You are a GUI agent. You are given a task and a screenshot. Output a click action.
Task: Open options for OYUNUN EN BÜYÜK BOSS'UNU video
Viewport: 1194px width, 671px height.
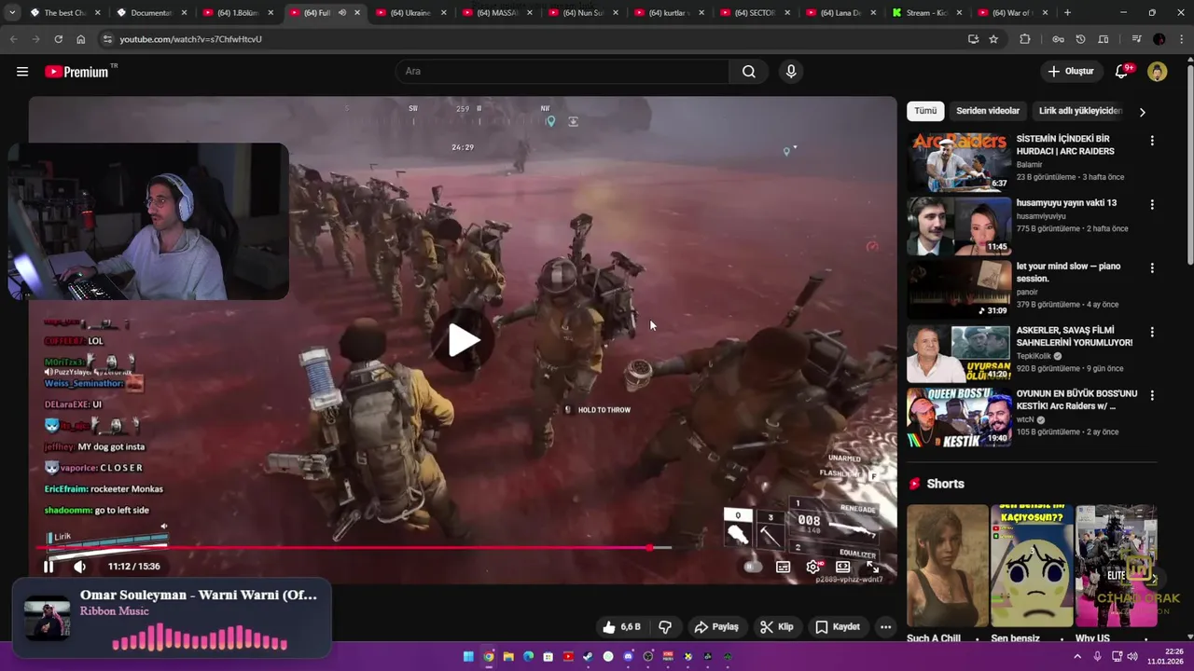[1152, 395]
